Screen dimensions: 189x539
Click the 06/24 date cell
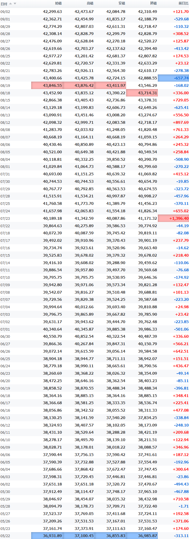pyautogui.click(x=5, y=366)
